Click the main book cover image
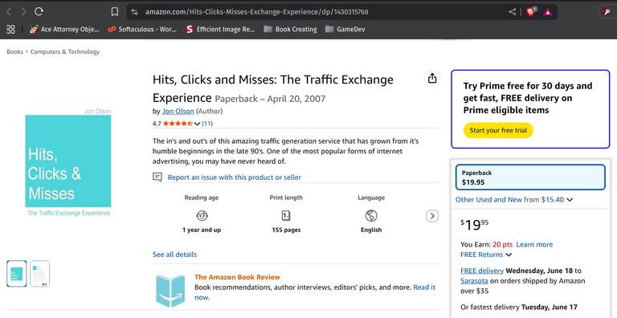The width and height of the screenshot is (617, 318). click(68, 162)
